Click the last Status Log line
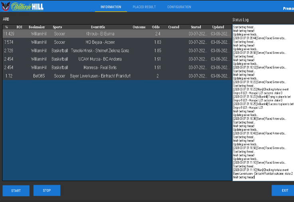Screen dimensions: 294x202 point(244,177)
